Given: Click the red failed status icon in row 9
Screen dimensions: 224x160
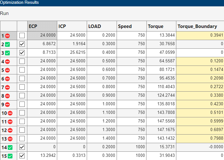Looking at the screenshot, I should tap(7, 104).
